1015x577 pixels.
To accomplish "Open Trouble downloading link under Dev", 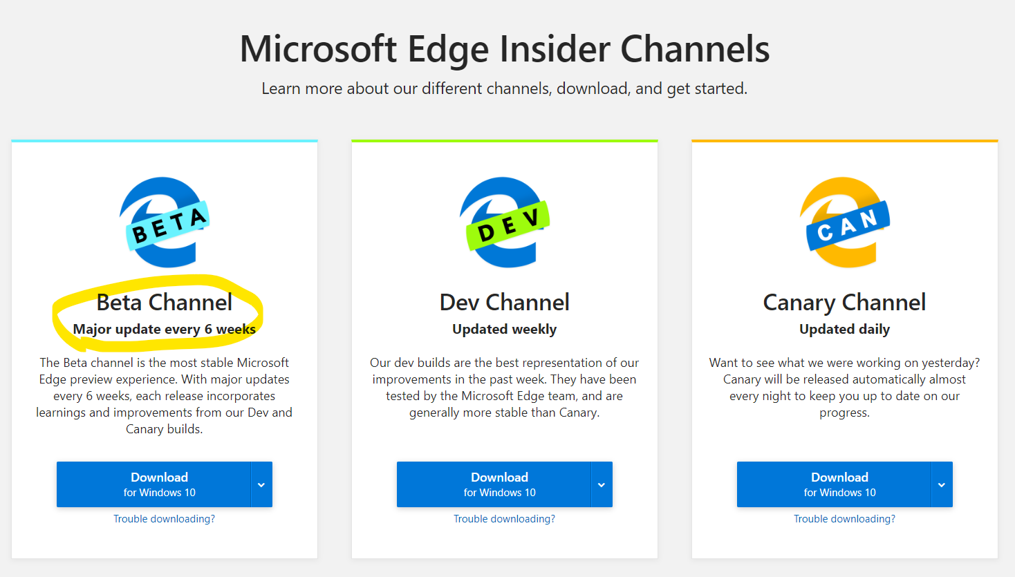I will [505, 519].
